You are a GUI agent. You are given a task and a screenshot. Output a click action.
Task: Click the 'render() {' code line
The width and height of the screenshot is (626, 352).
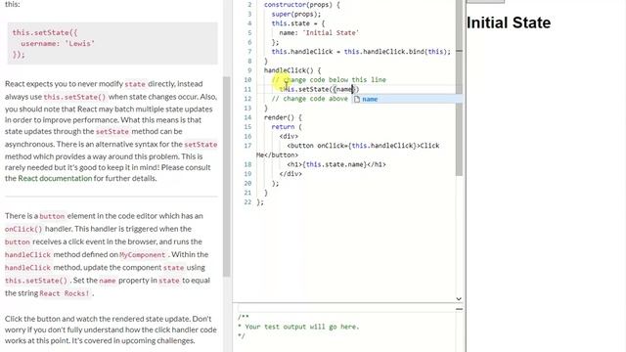coord(283,117)
